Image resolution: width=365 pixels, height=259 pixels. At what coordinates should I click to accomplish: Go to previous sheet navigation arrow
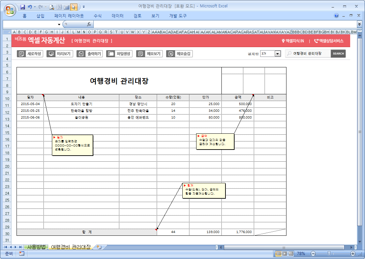tap(11, 247)
